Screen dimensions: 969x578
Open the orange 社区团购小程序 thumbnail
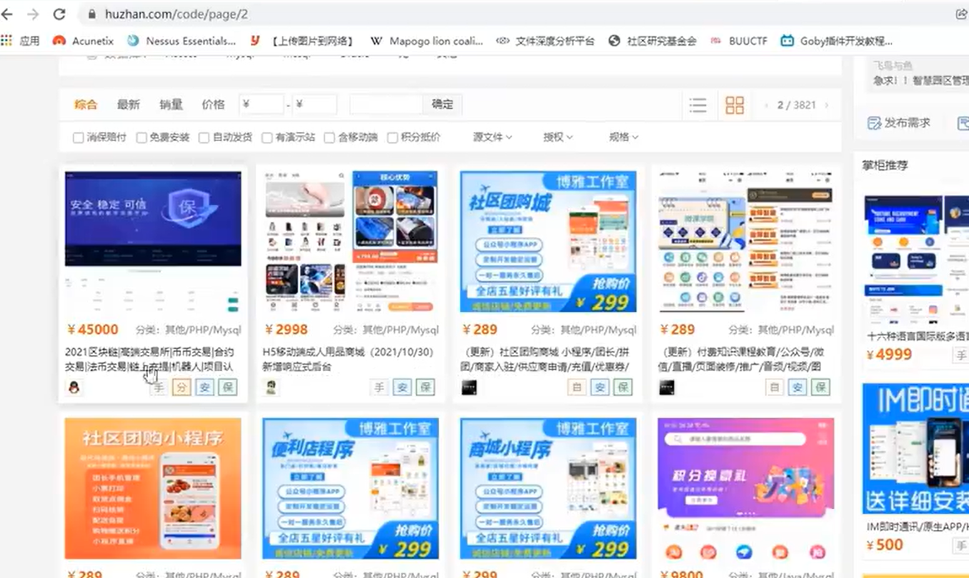pos(153,489)
